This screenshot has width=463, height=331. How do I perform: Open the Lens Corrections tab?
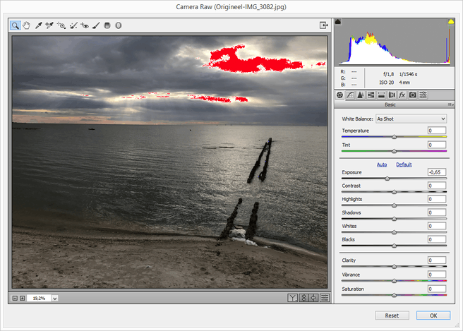(392, 95)
